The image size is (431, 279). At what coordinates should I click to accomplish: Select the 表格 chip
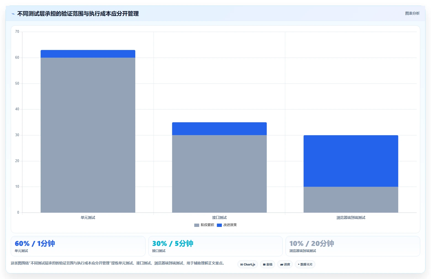coord(268,264)
